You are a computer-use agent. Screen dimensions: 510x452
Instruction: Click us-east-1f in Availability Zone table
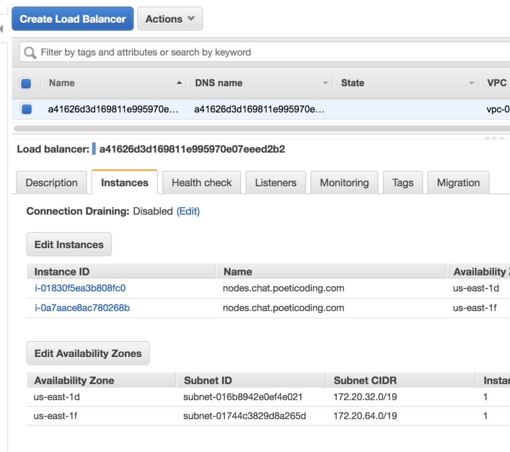pos(56,416)
